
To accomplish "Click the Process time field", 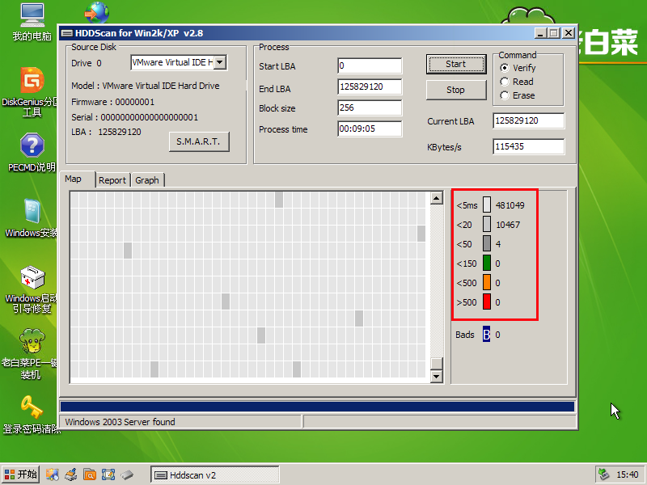I will coord(370,129).
